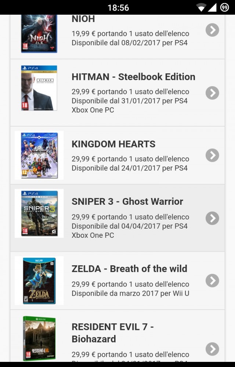Tap the arrow for ZELDA Breath of the Wild
235x367 pixels.
click(x=212, y=281)
